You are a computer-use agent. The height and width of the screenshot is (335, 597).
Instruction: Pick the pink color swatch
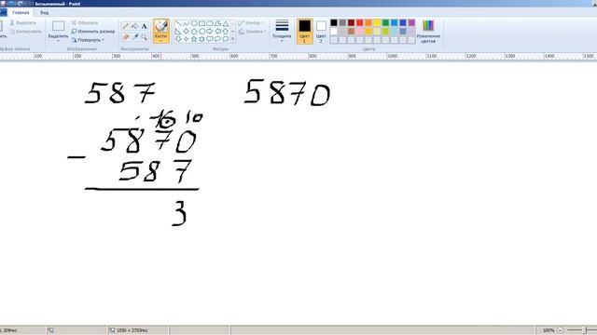[x=359, y=31]
